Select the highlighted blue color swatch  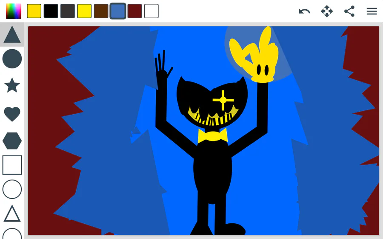pos(118,11)
